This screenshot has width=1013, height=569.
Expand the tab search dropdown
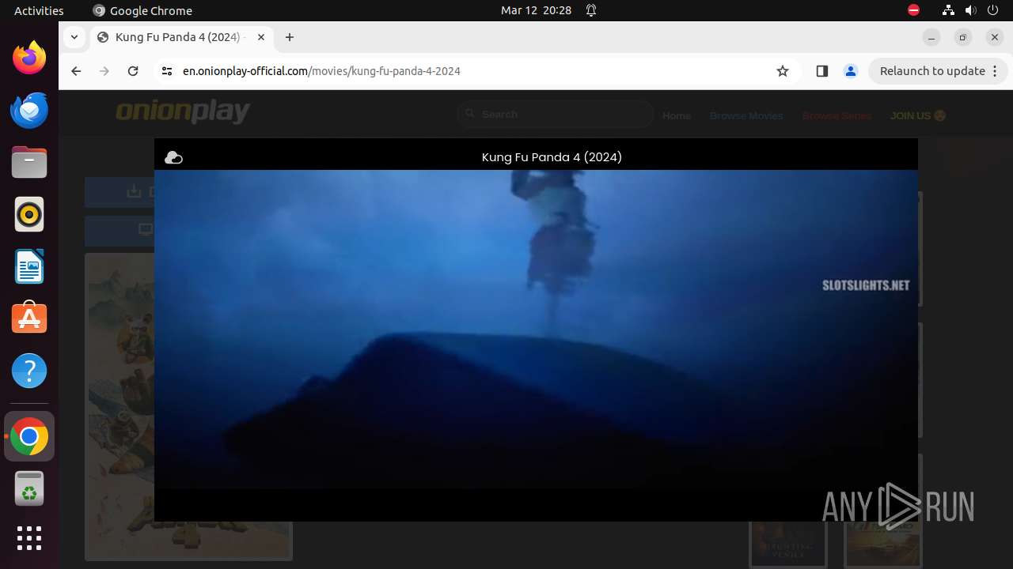coord(74,37)
